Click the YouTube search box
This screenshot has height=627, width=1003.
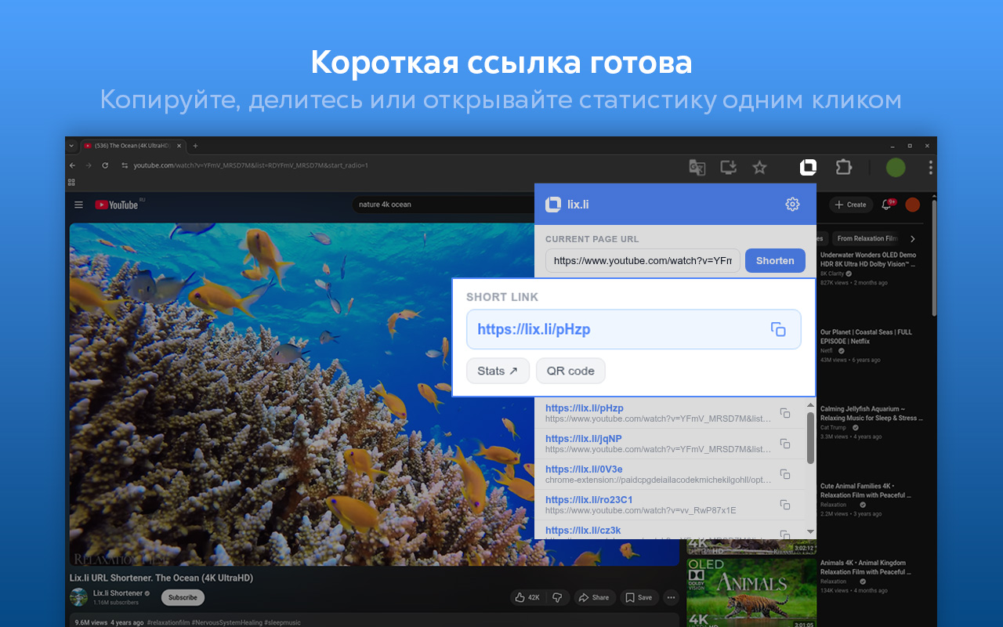click(x=443, y=205)
